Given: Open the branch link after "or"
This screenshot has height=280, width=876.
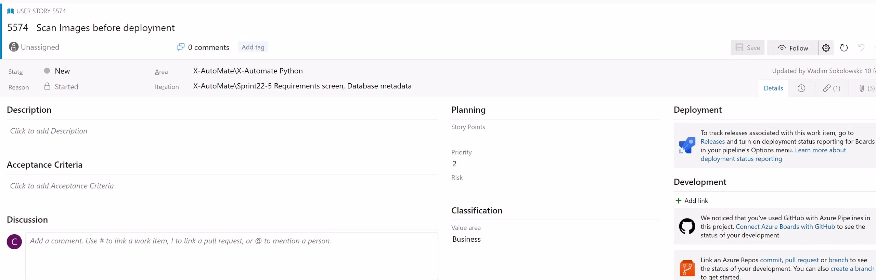Looking at the screenshot, I should [838, 260].
